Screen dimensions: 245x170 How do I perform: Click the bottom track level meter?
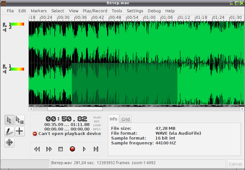[x=18, y=69]
